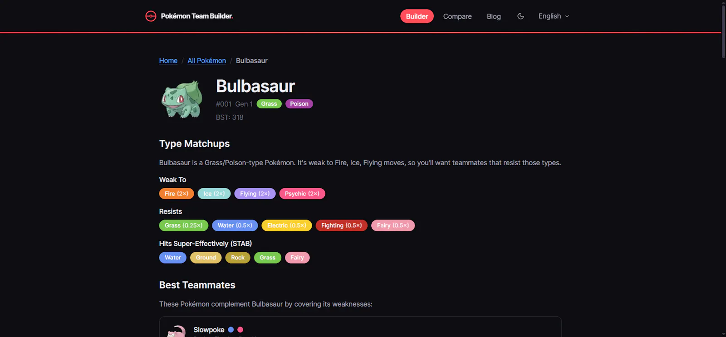Image resolution: width=726 pixels, height=337 pixels.
Task: Click the #001 Gen 1 text
Action: tap(234, 104)
